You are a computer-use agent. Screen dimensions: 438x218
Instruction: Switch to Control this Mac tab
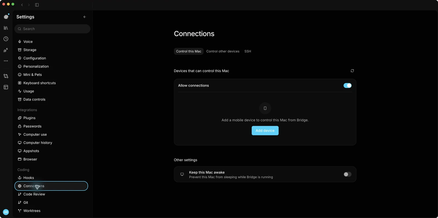click(189, 51)
